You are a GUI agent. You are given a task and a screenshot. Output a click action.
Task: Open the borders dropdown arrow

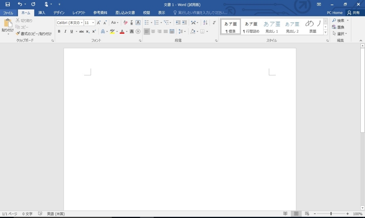tap(207, 31)
